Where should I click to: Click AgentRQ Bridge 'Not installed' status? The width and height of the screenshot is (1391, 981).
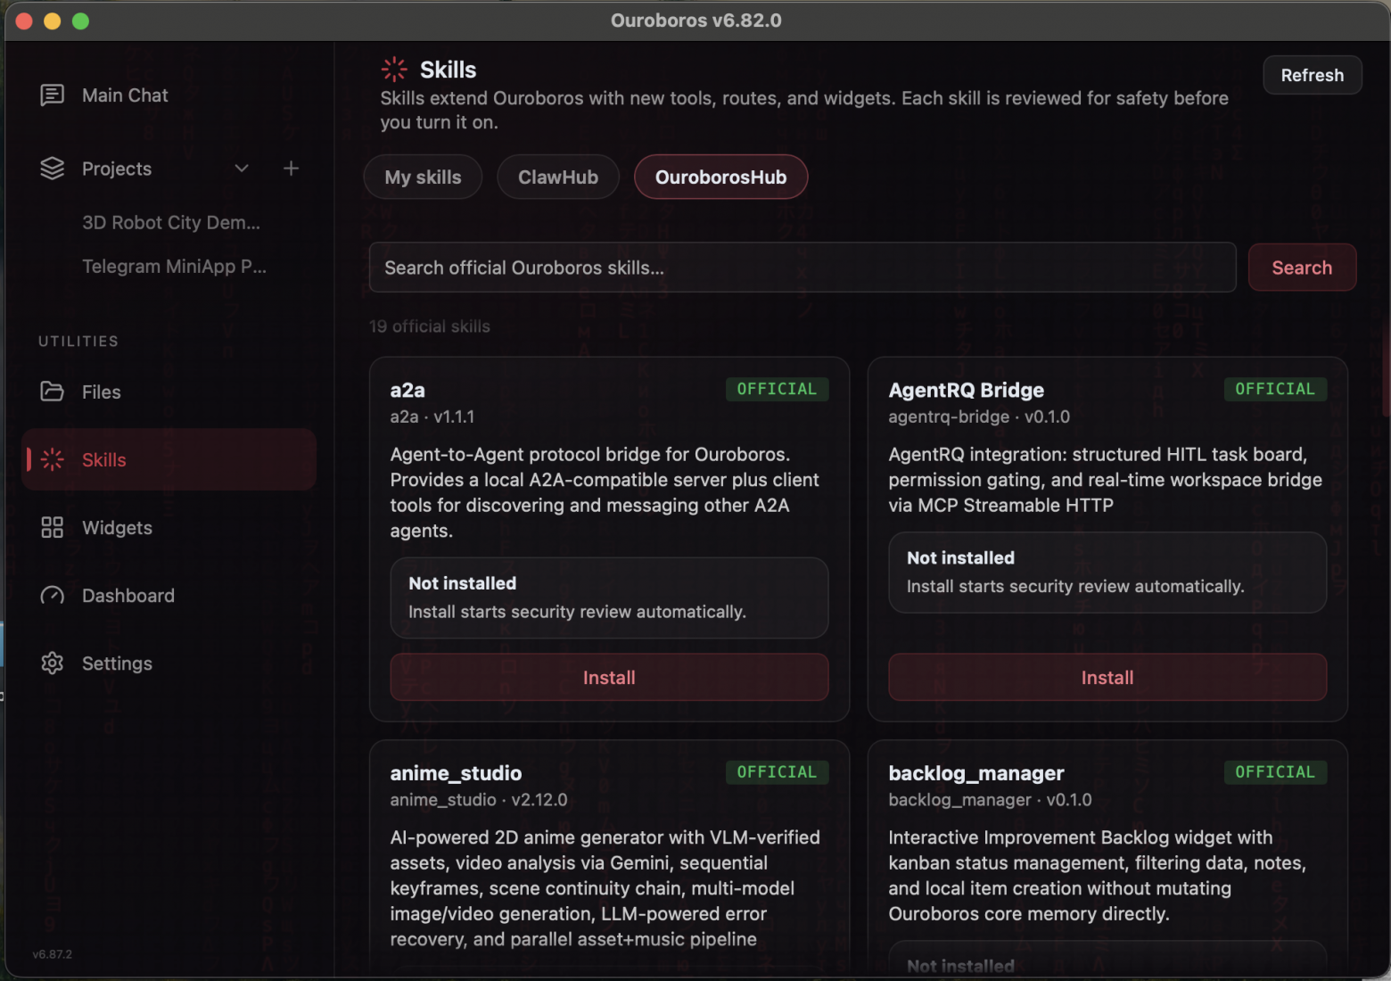[x=961, y=557]
